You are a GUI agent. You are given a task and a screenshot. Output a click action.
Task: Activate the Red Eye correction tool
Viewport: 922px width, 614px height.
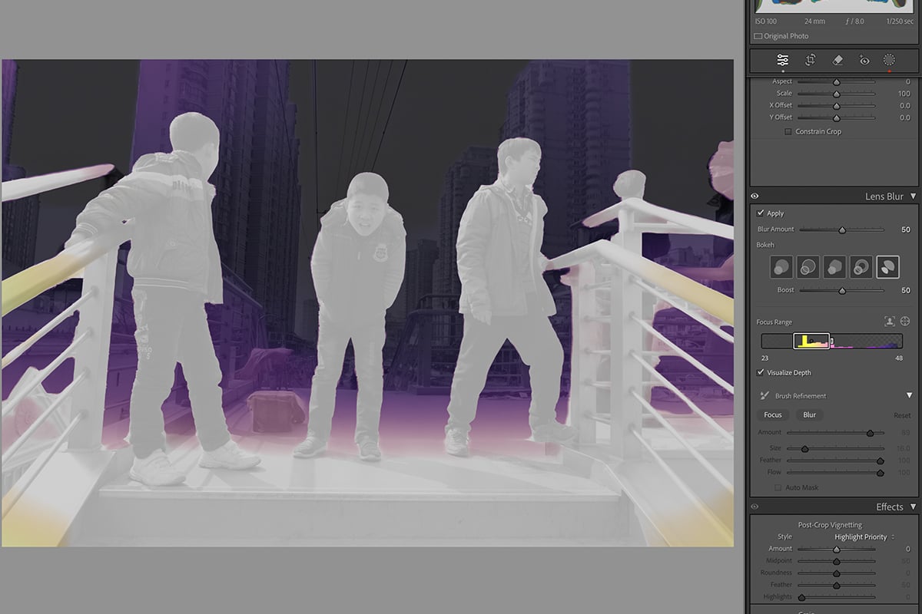[x=864, y=60]
